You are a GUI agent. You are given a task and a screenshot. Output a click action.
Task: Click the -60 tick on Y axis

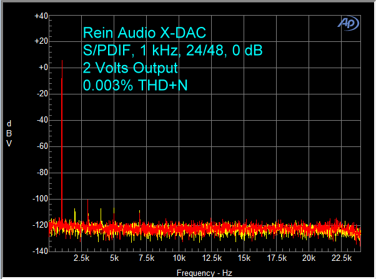42,146
